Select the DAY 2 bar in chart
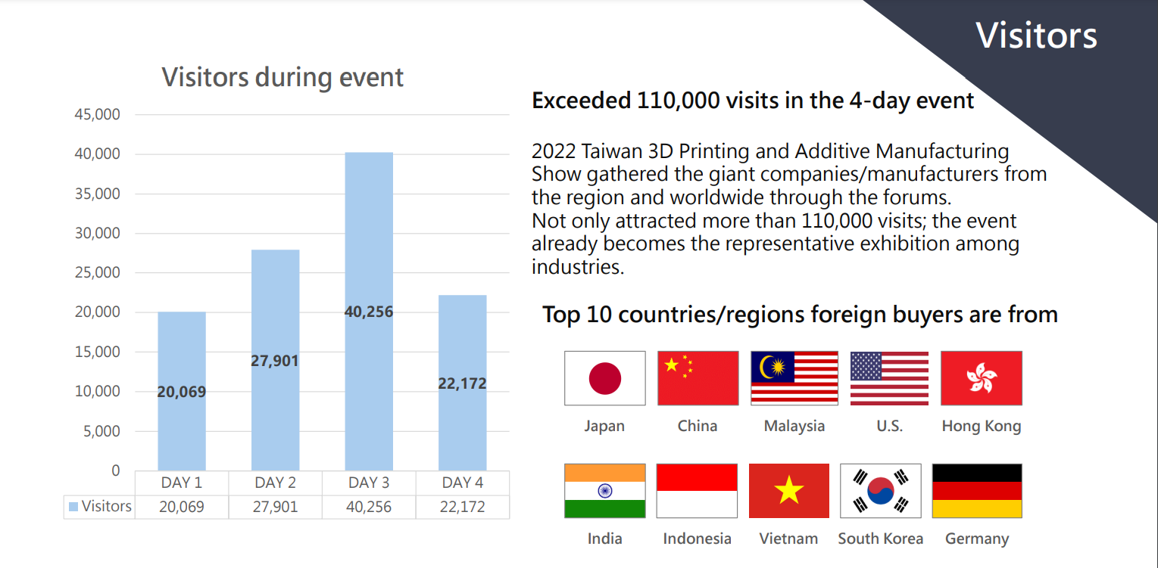The image size is (1158, 568). tap(275, 360)
